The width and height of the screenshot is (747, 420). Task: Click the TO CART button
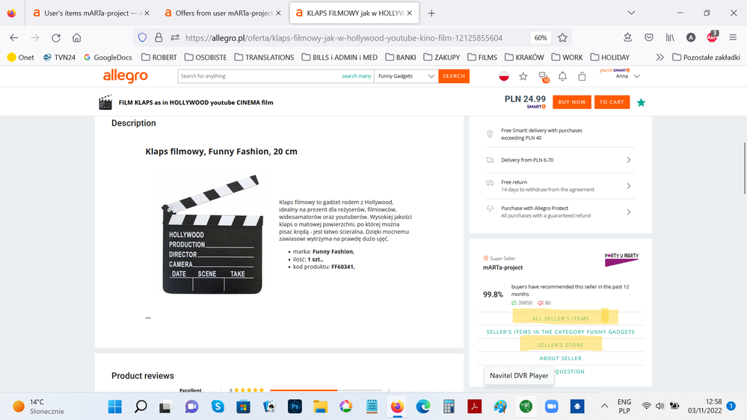(612, 102)
